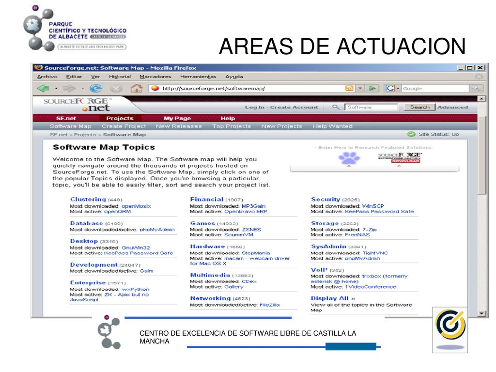Reload the page with the refresh icon

click(96, 88)
